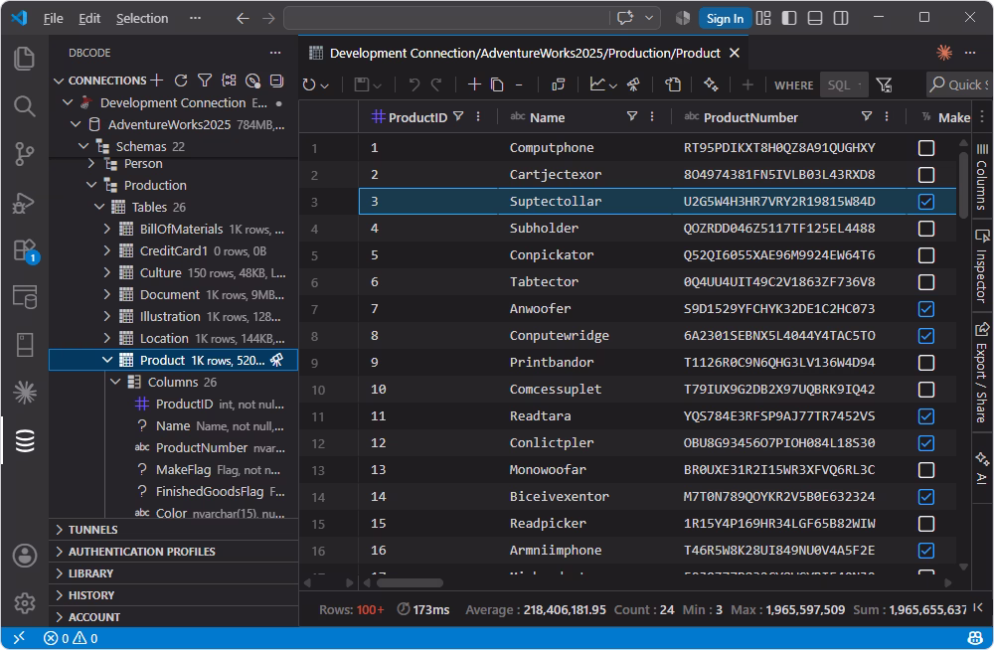Clear filters using the funnel icon by SQL

point(884,84)
